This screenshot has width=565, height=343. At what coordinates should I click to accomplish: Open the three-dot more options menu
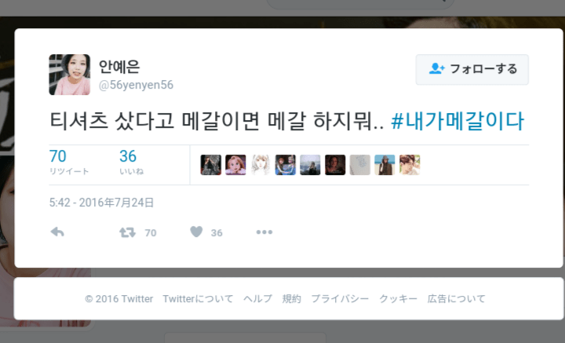tap(264, 232)
